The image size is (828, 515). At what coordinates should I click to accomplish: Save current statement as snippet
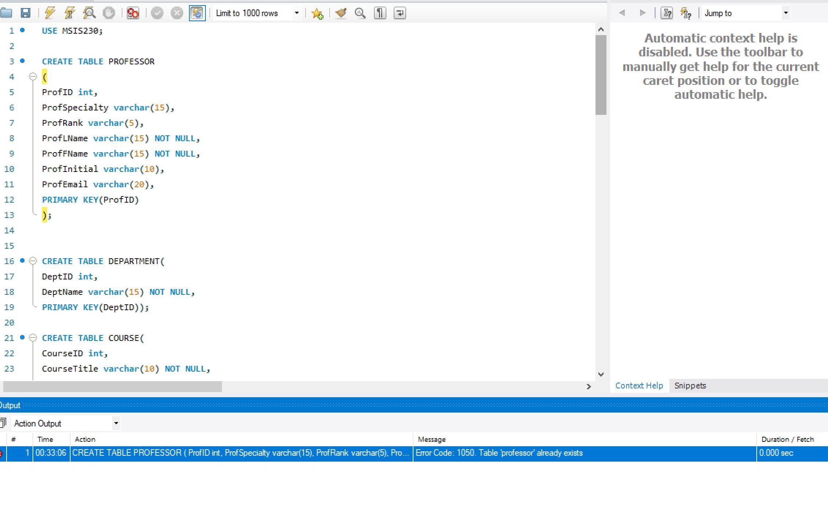tap(317, 13)
